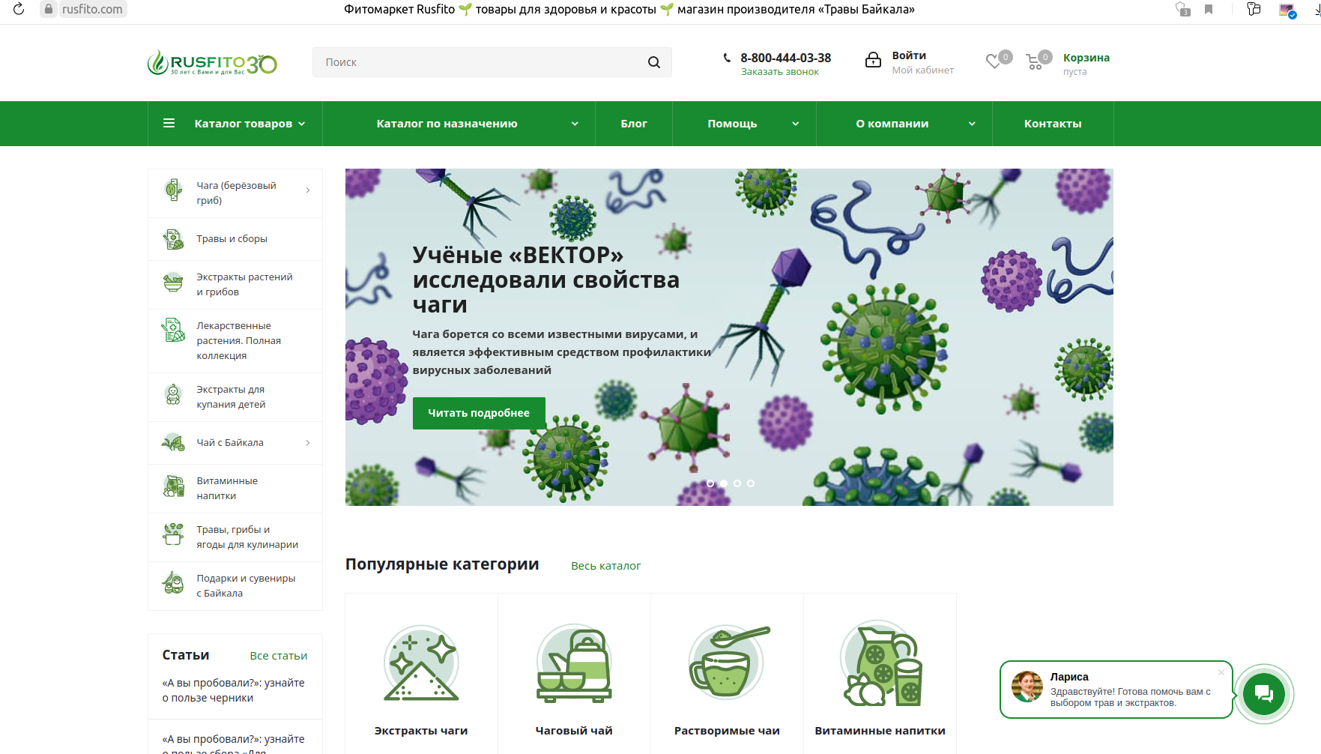This screenshot has height=754, width=1321.
Task: Click the browser reload icon
Action: (x=19, y=9)
